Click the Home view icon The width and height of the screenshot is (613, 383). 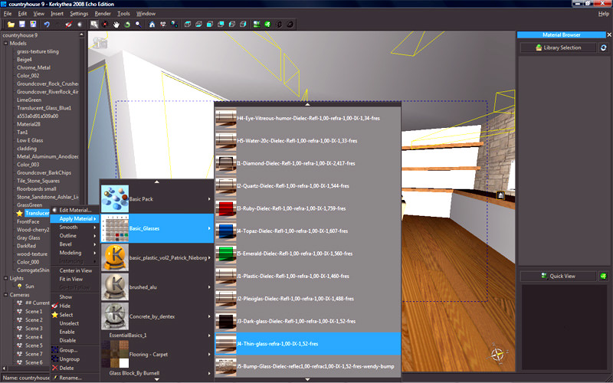click(152, 25)
